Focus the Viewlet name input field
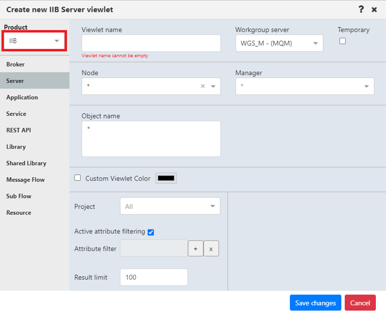The width and height of the screenshot is (386, 314). (x=151, y=43)
